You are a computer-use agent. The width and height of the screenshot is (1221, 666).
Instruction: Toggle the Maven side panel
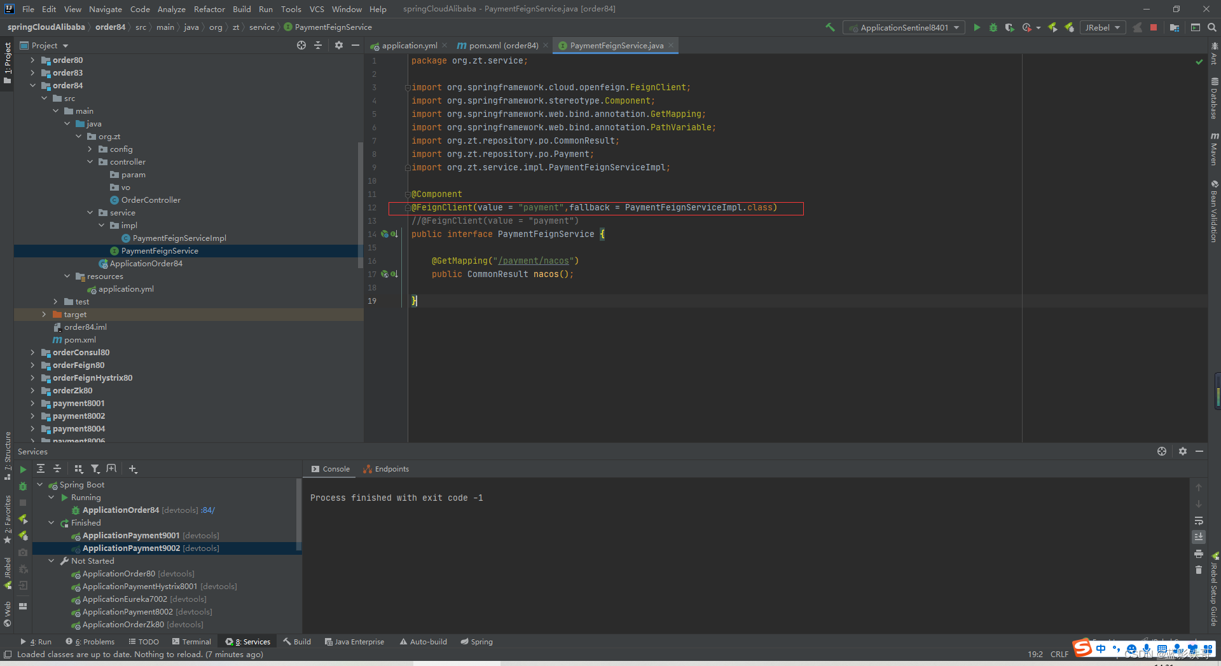click(x=1214, y=150)
